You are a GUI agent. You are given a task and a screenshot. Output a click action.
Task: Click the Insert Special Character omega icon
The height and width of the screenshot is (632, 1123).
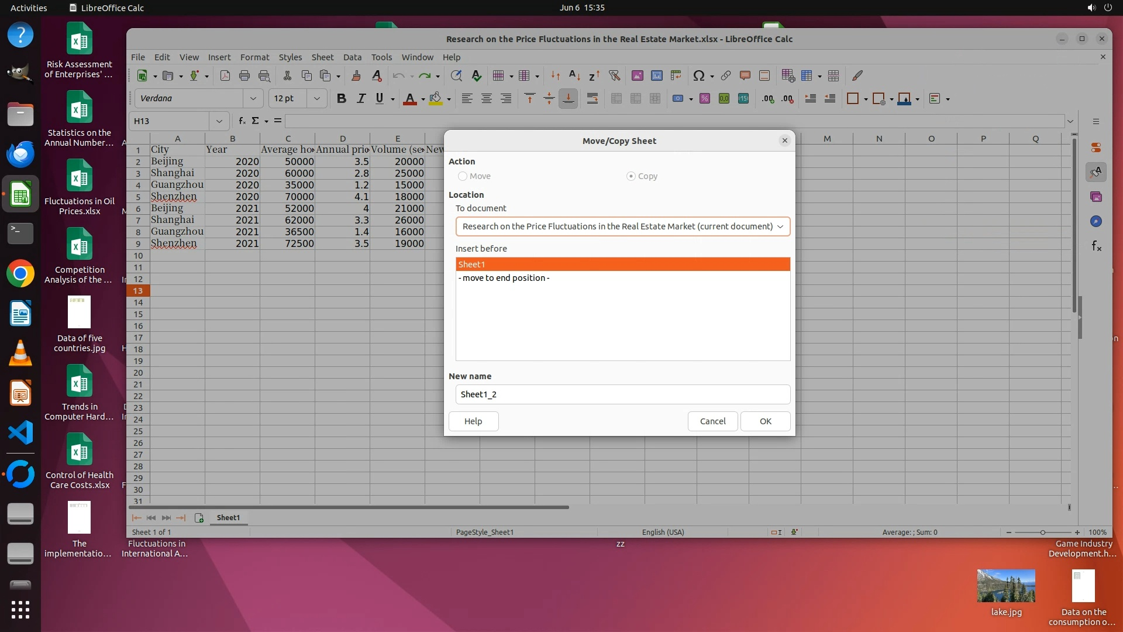698,75
